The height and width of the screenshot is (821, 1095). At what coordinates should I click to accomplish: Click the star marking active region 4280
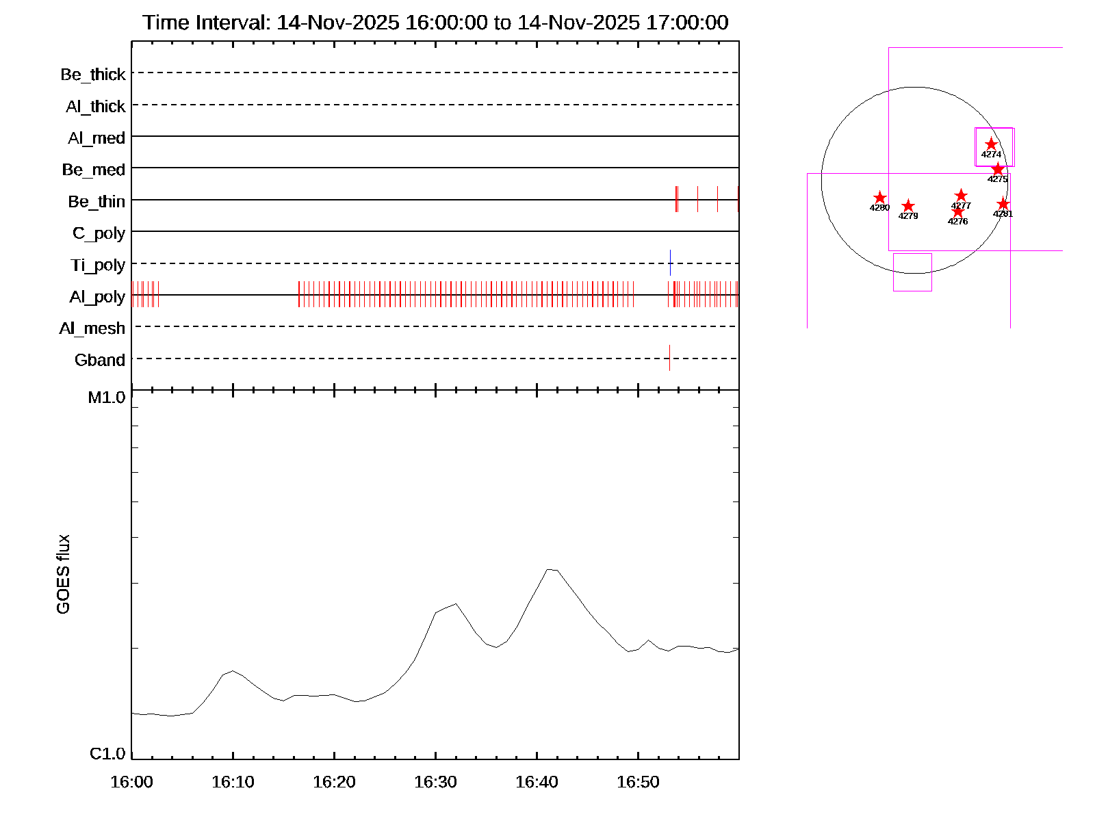tap(880, 198)
